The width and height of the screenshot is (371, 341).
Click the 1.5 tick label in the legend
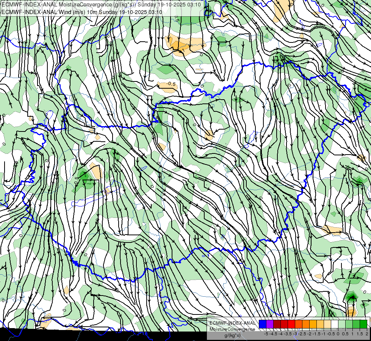359,334
